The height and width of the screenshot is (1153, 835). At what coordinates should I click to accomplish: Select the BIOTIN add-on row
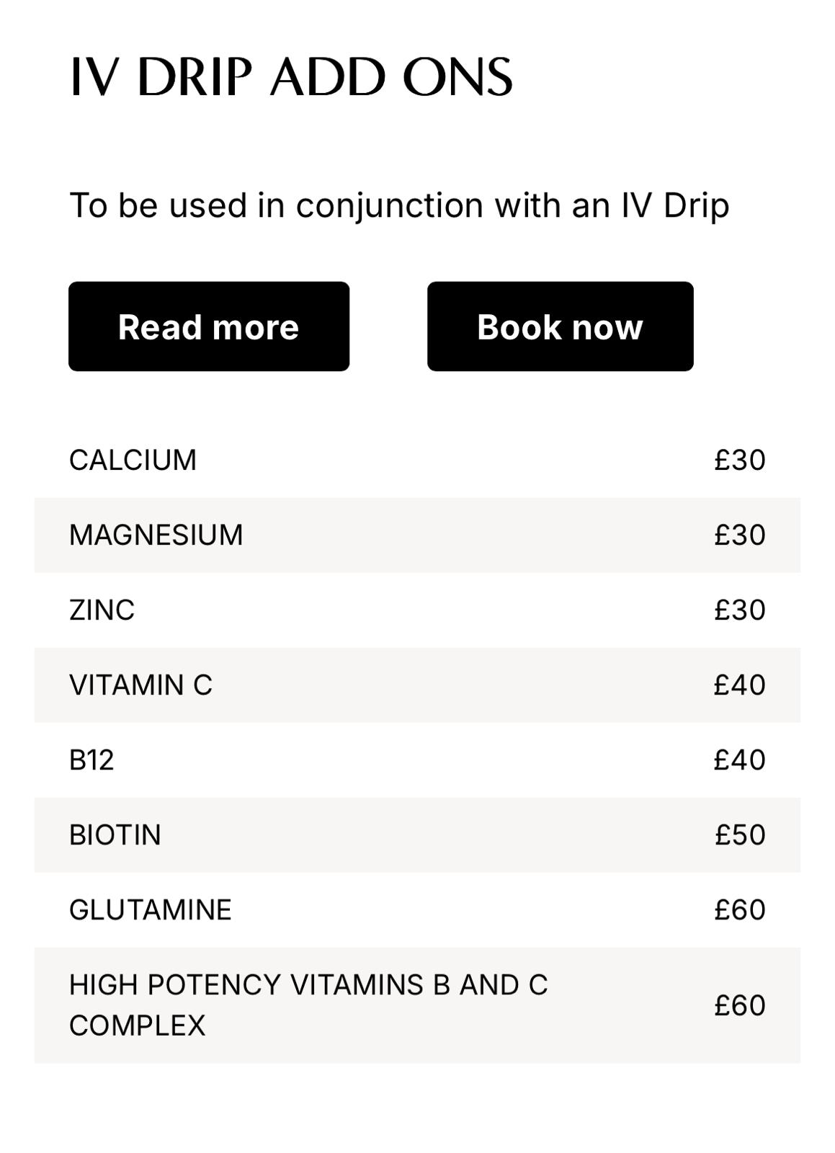point(417,834)
